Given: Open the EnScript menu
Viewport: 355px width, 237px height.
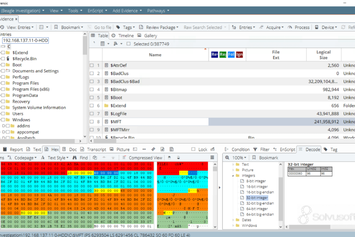Looking at the screenshot, I should pyautogui.click(x=97, y=11).
